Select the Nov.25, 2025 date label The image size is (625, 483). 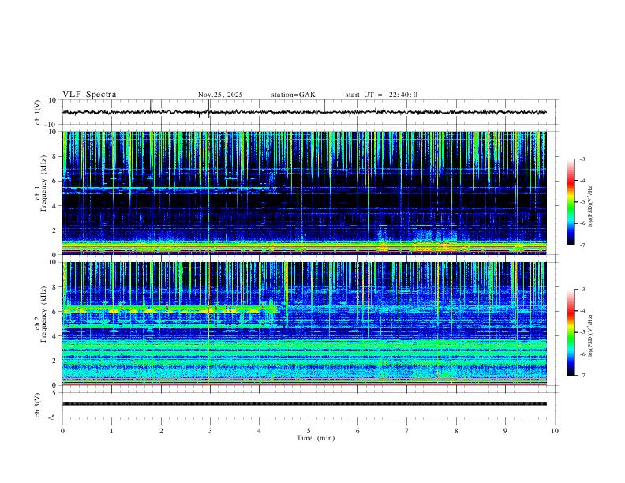click(x=220, y=95)
